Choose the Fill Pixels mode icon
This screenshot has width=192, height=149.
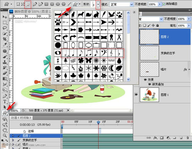[29, 4]
